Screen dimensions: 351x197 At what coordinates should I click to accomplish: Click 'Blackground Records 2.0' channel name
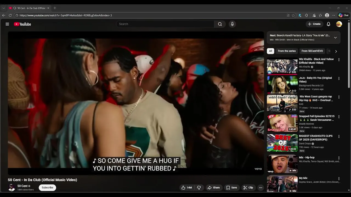coord(311,86)
